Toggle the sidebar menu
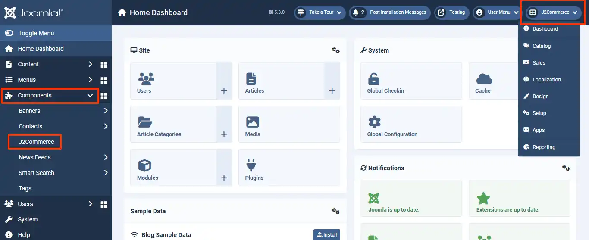Image resolution: width=589 pixels, height=240 pixels. (x=56, y=33)
